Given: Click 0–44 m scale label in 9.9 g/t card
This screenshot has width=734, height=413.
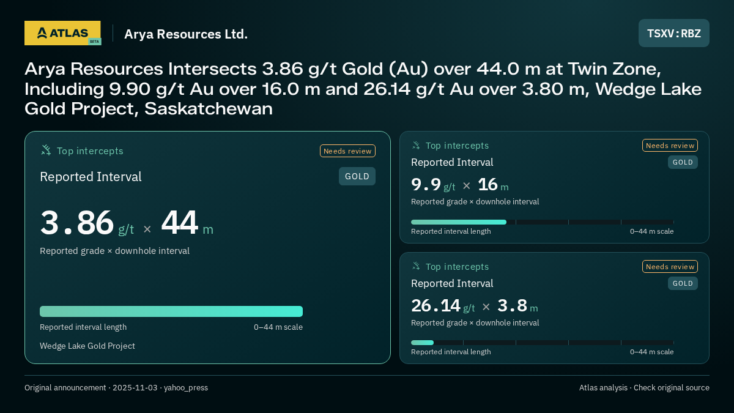Looking at the screenshot, I should [x=652, y=231].
